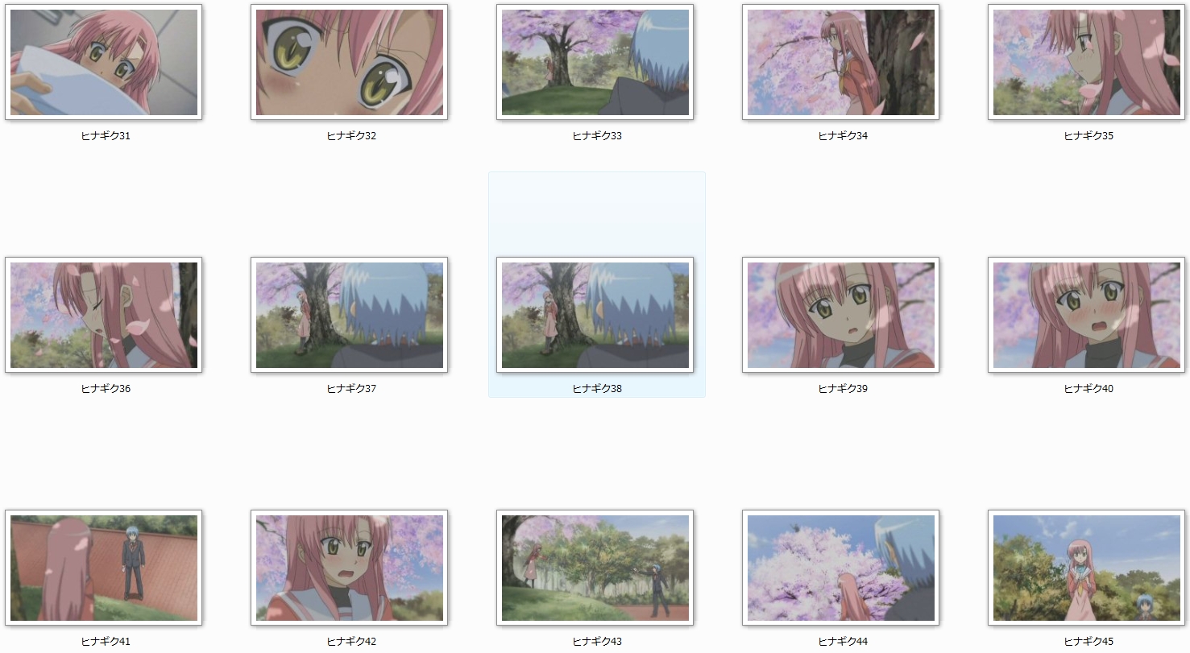The image size is (1190, 653).
Task: Pick the ヒナギク44 cherry blossom thumbnail
Action: coord(841,568)
